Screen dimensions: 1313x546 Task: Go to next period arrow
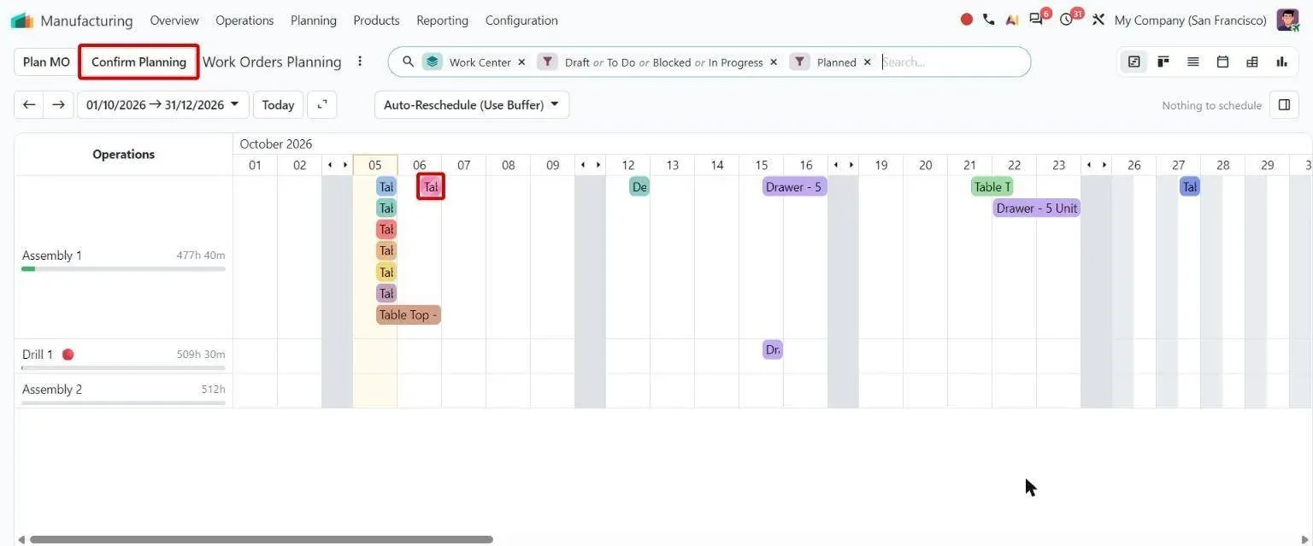click(x=57, y=104)
